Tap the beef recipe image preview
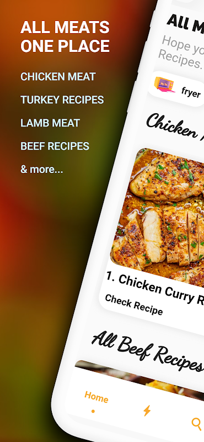 [x=141, y=378]
